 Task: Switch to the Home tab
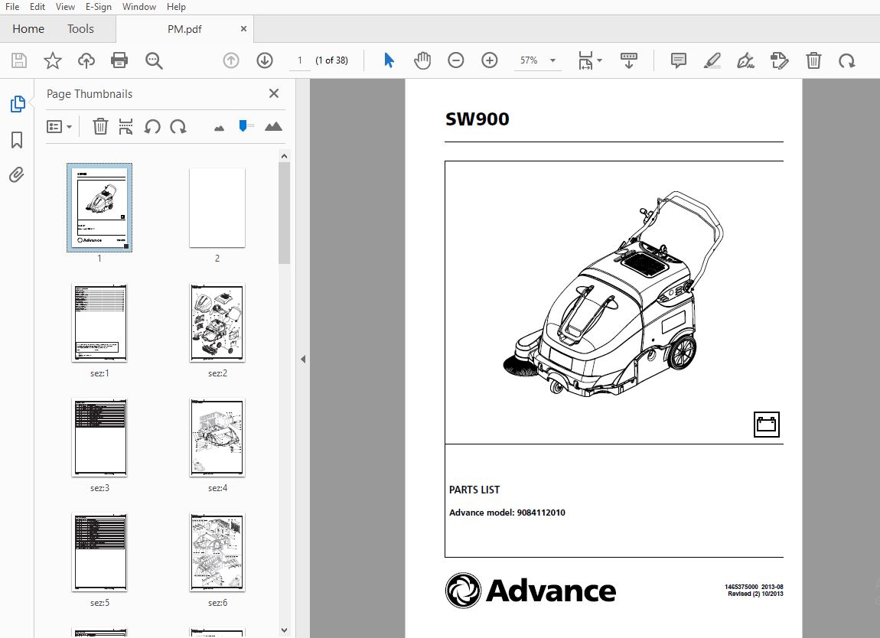point(28,28)
